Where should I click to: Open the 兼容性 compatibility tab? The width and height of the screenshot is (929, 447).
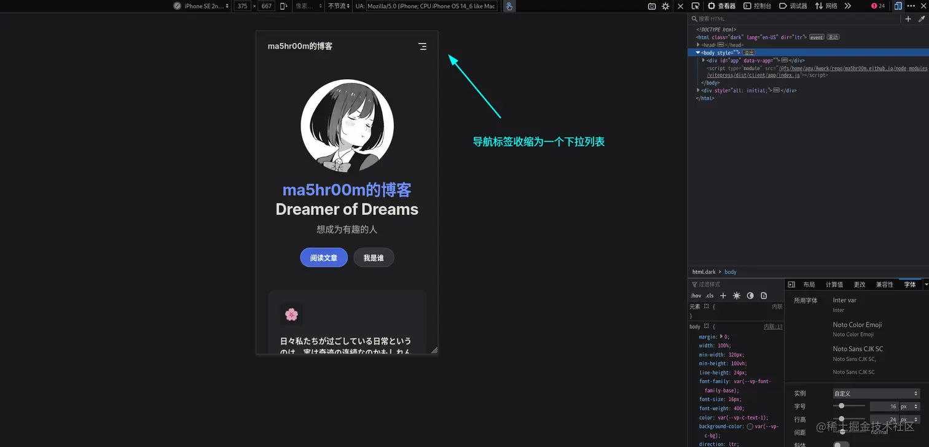[x=885, y=284]
